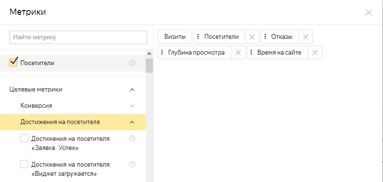Check Достижения на посетителя «Заявка. Успех»

[24, 138]
